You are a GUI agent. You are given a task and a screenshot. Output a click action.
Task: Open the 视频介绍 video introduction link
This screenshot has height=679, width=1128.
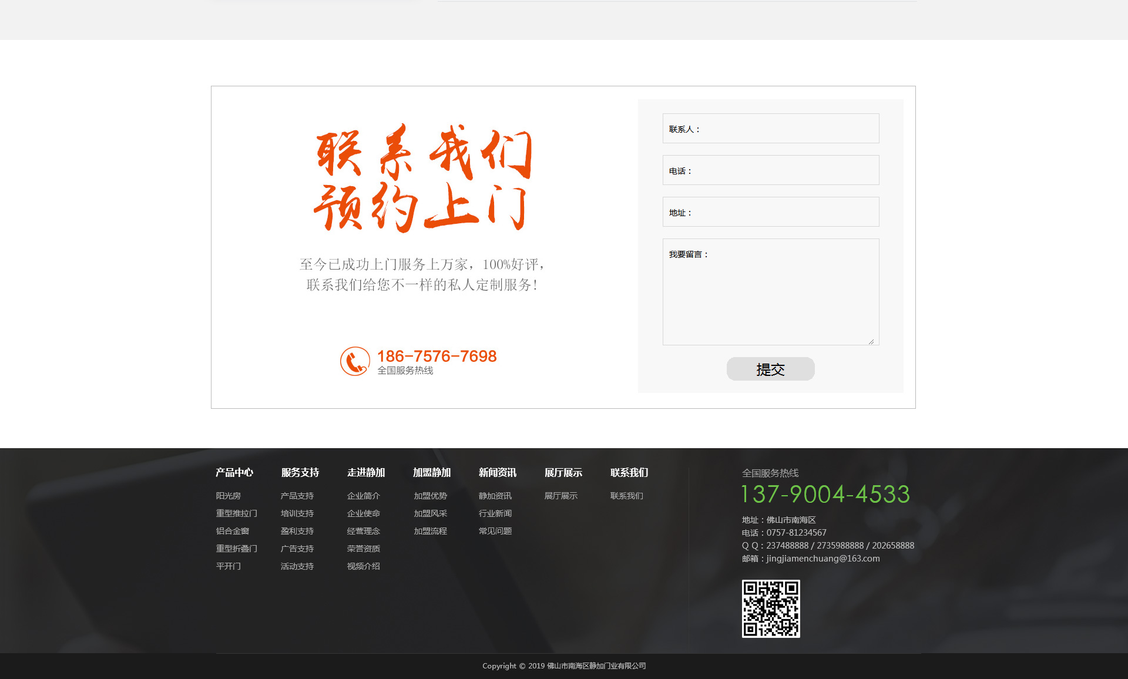tap(363, 566)
